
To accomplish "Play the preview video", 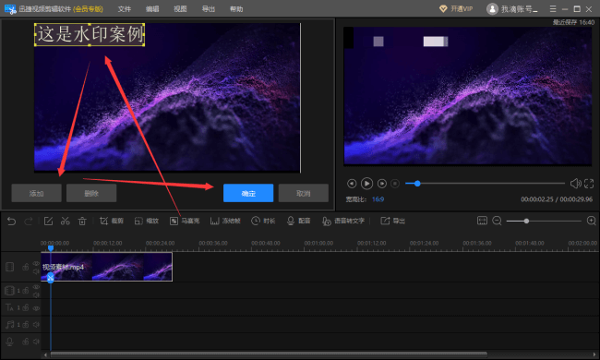I will pos(366,184).
